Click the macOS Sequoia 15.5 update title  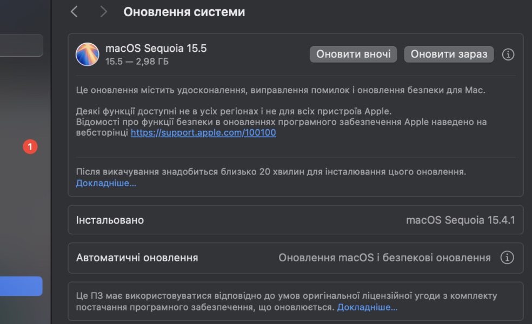point(156,49)
